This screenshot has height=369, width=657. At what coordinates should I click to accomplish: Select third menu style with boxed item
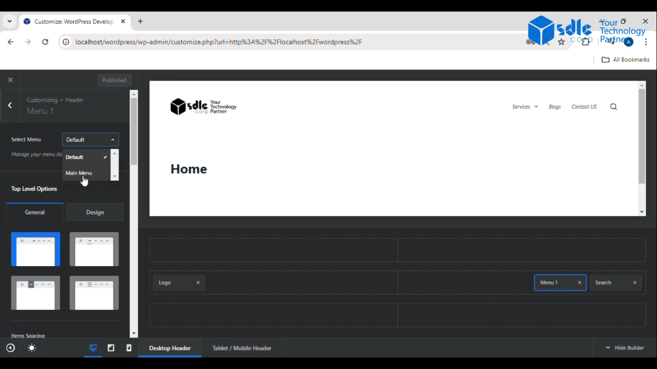36,293
